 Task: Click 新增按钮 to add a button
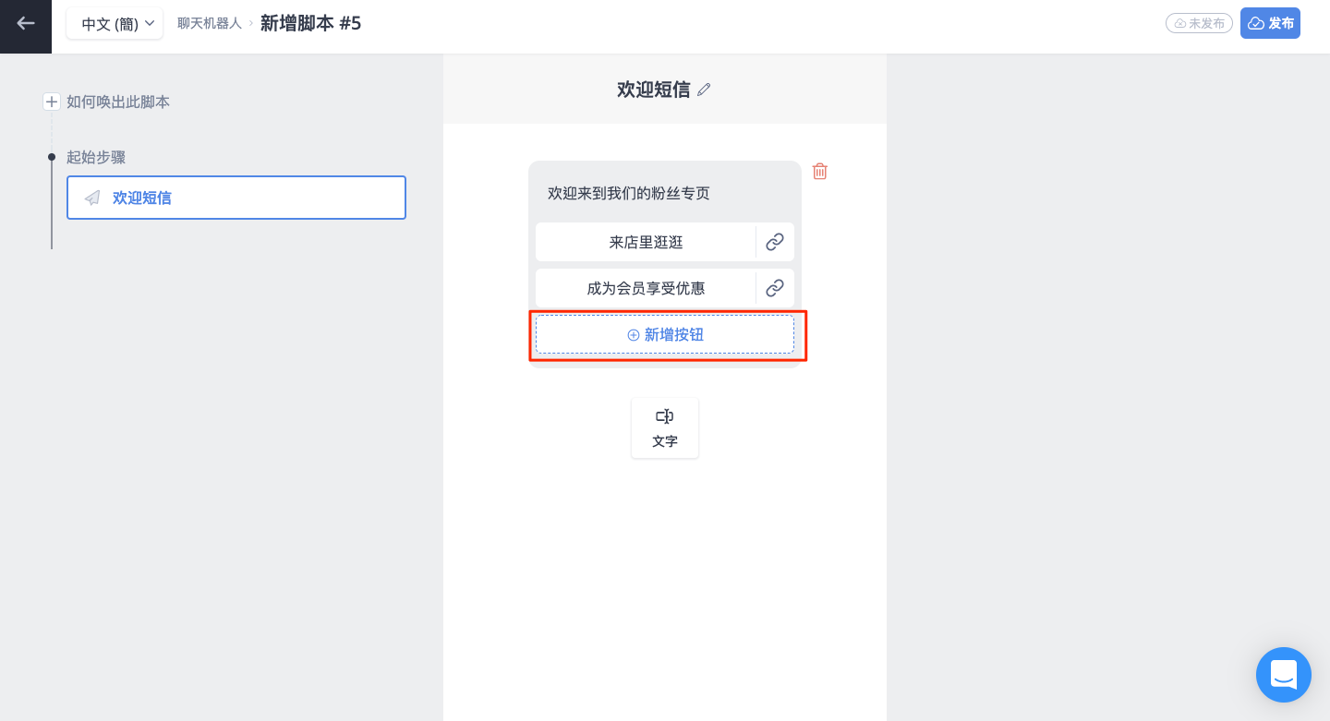[665, 334]
